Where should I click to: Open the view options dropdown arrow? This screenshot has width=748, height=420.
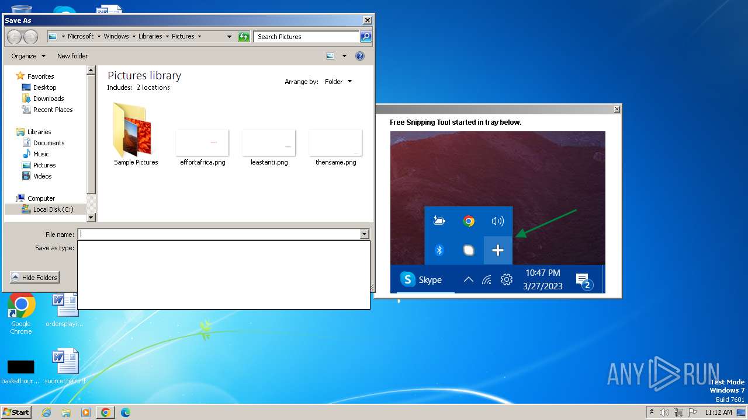coord(344,56)
